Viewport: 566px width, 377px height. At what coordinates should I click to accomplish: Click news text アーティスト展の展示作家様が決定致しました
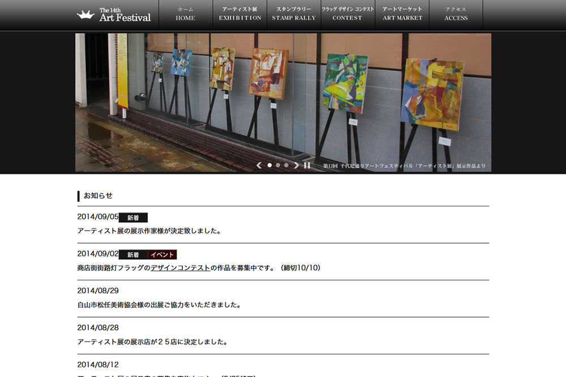149,231
